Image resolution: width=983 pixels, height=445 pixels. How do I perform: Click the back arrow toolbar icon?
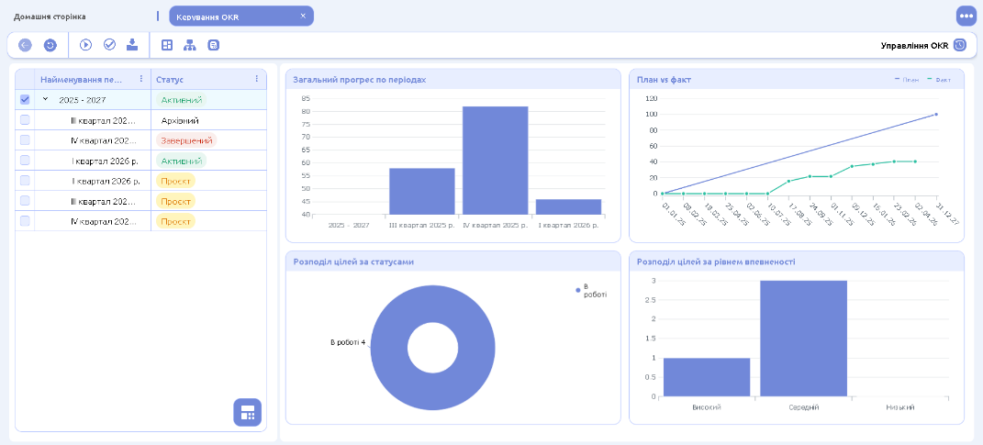25,45
